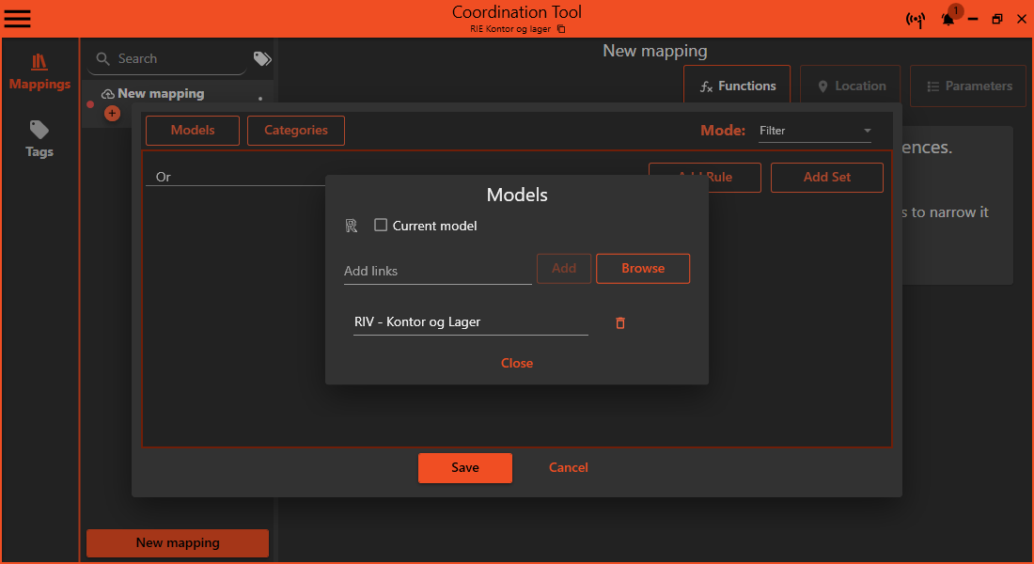
Task: Click the broadcast antenna icon in the title bar
Action: 916,19
